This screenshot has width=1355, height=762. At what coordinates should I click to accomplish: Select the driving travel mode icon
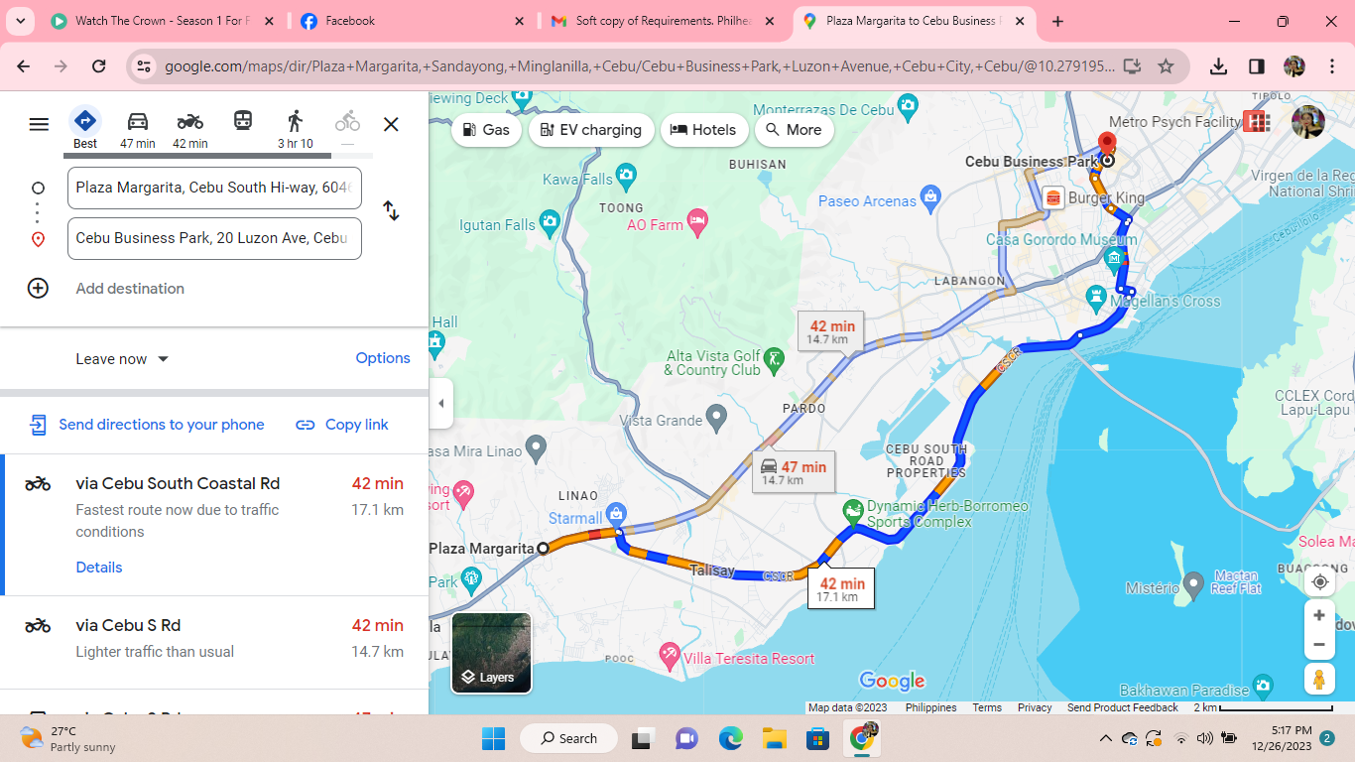pos(137,122)
